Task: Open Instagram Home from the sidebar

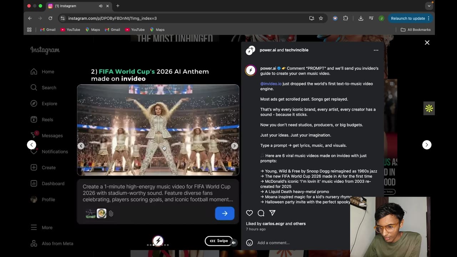Action: pos(42,71)
